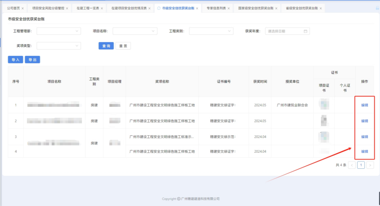The image size is (380, 206).
Task: Click the 导入 import button
Action: click(x=15, y=60)
